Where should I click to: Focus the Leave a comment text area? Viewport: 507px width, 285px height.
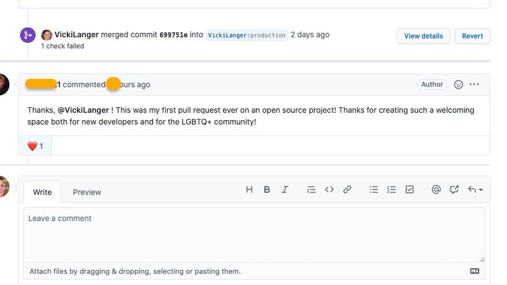click(254, 235)
